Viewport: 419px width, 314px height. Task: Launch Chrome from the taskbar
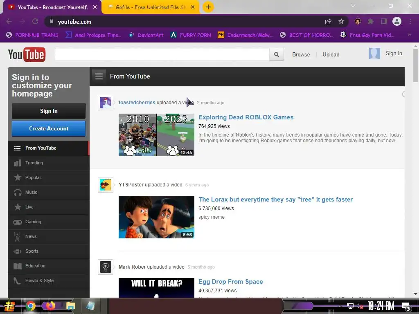tap(31, 306)
